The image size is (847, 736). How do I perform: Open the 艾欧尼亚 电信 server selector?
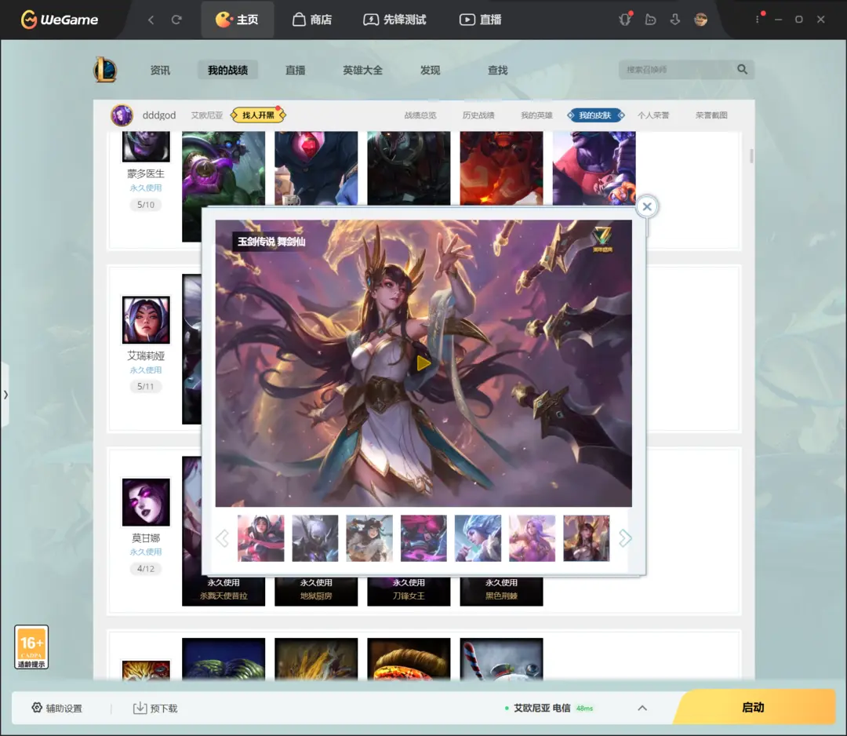point(549,708)
